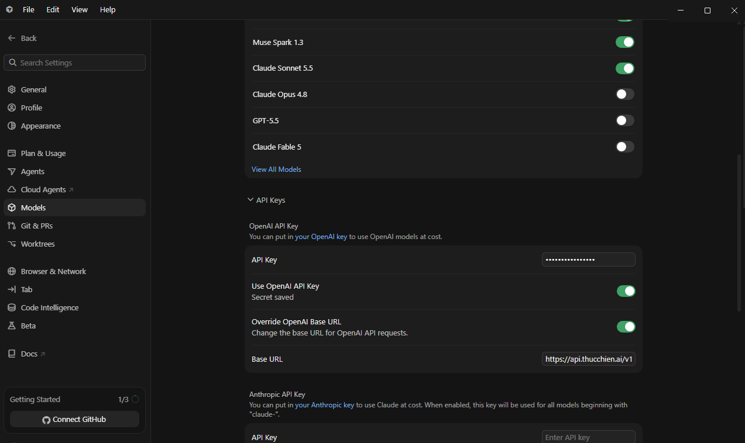Enable the Claude Opus 4.8 model

coord(625,94)
